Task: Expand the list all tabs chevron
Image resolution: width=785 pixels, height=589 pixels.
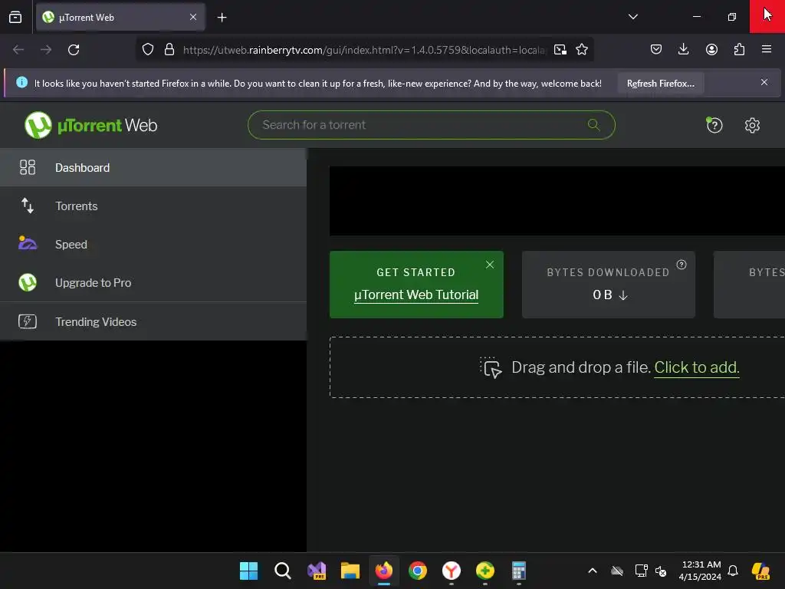Action: click(x=632, y=17)
